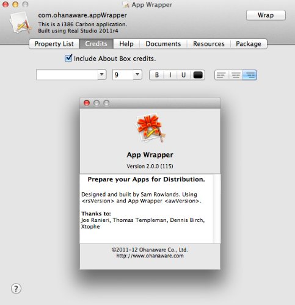Image resolution: width=295 pixels, height=305 pixels.
Task: Click the App Wrapper app icon in header
Action: [20, 23]
